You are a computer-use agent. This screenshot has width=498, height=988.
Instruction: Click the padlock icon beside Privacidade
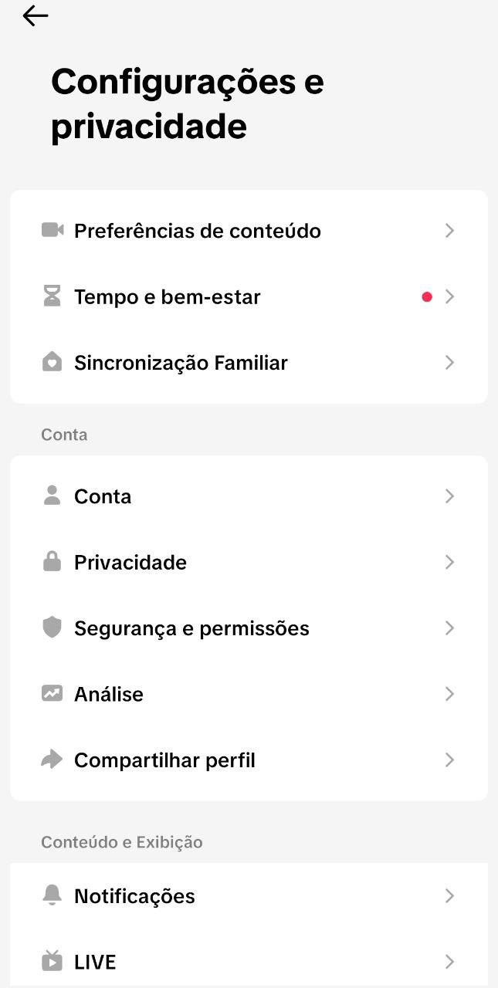coord(52,562)
